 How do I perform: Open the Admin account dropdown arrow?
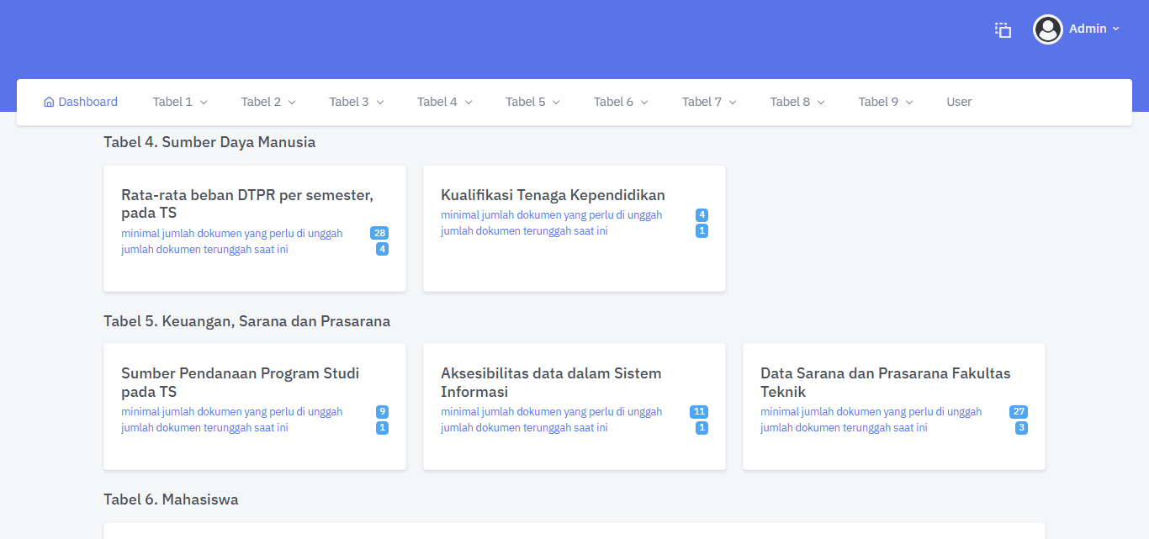coord(1116,29)
